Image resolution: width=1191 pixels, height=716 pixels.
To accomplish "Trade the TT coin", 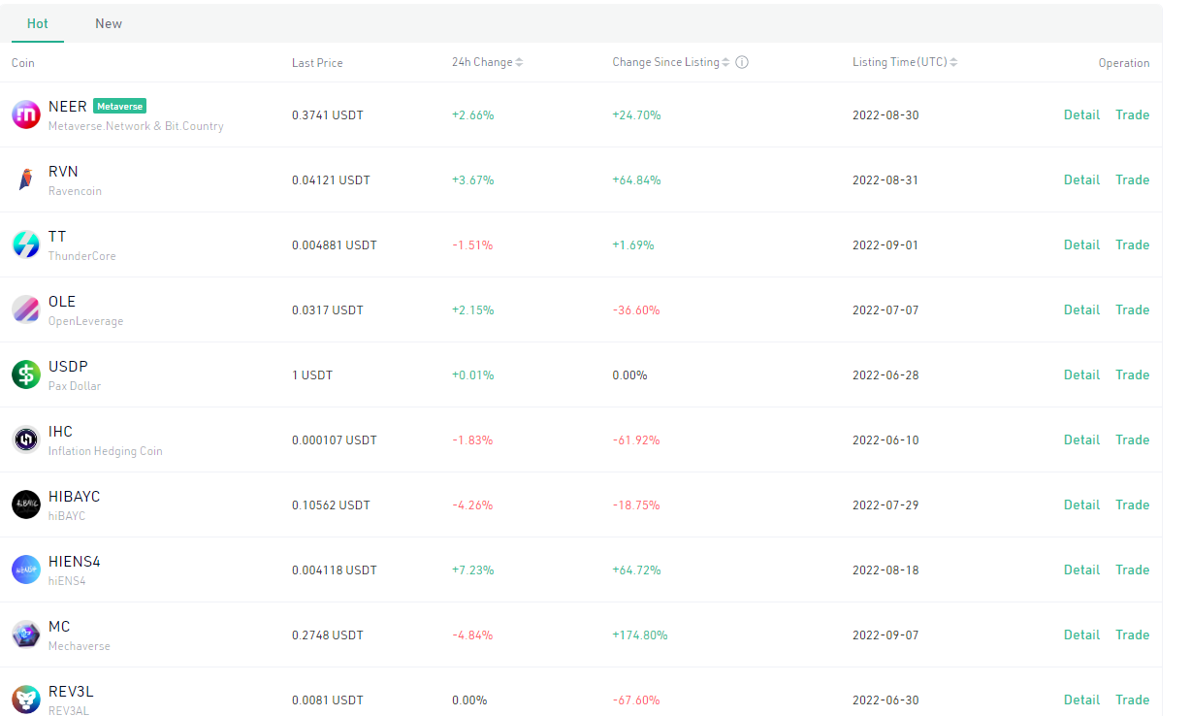I will 1132,244.
